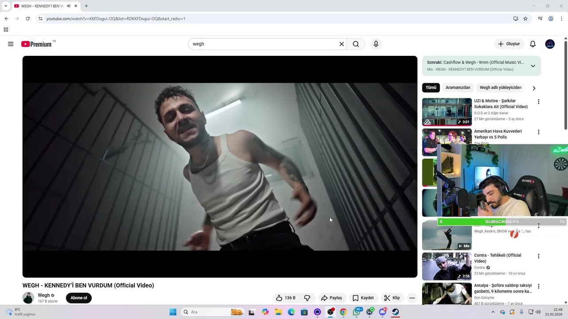The height and width of the screenshot is (319, 568).
Task: Click the Kaydet save button
Action: point(363,298)
